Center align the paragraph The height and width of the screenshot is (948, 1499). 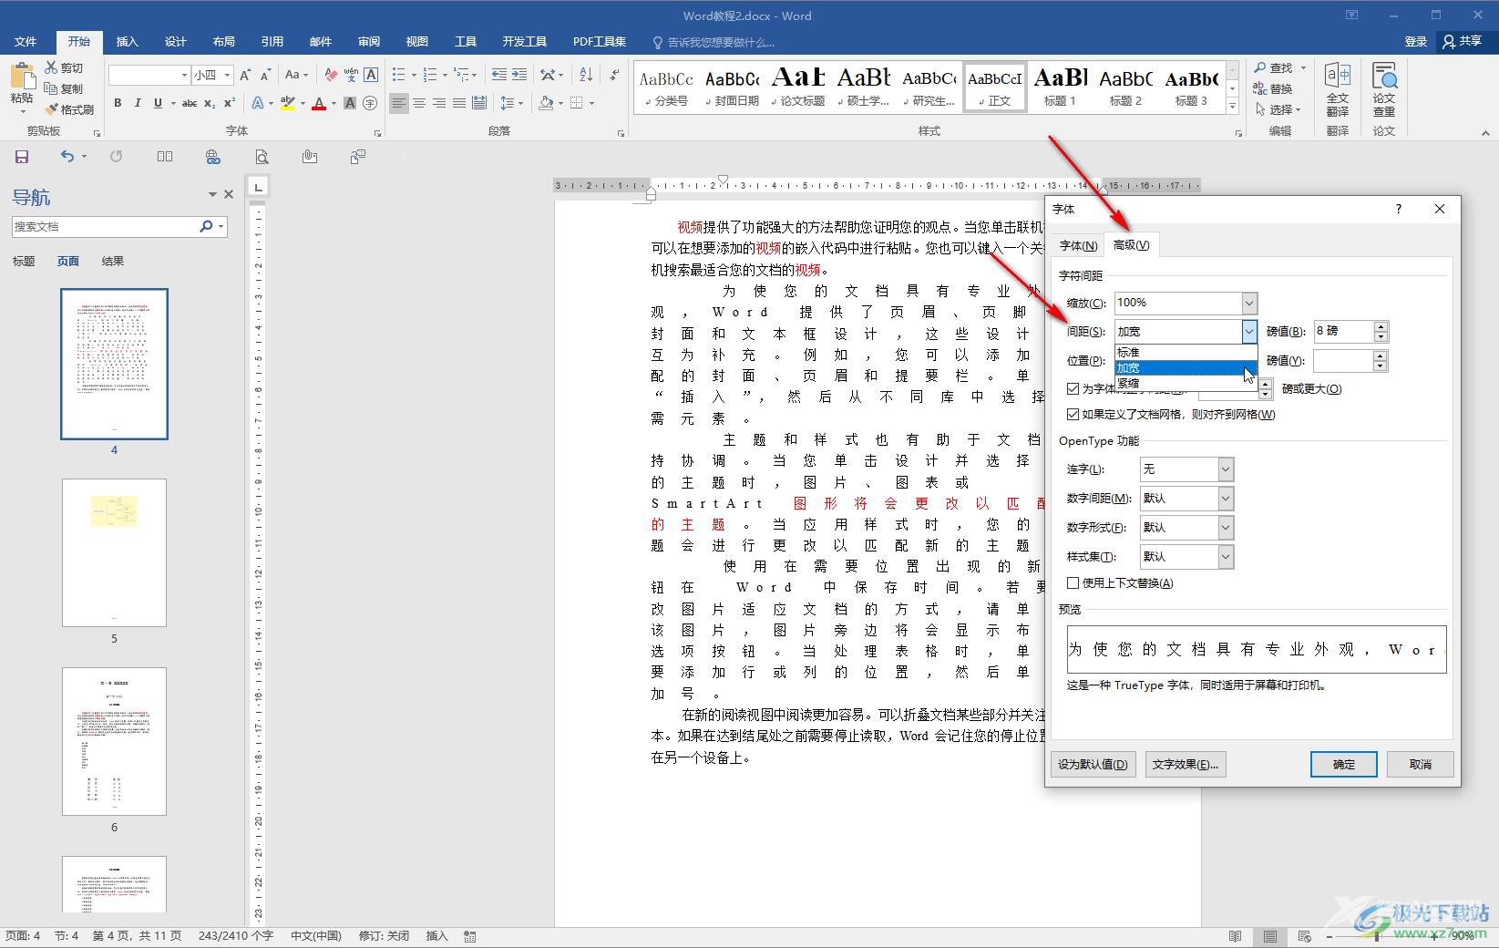click(419, 103)
